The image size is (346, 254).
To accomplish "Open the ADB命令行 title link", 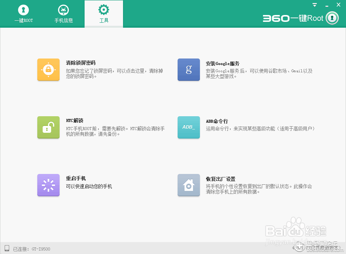I will coord(217,121).
